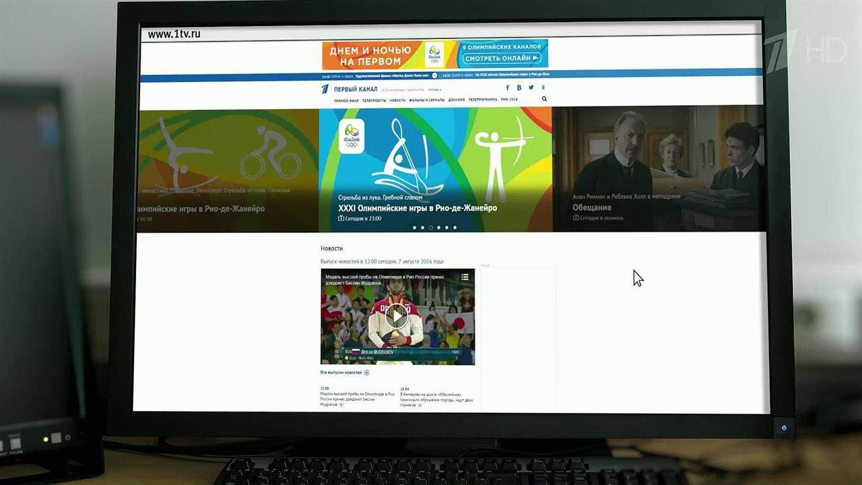Select the third carousel dot
This screenshot has height=485, width=862.
pyautogui.click(x=430, y=228)
